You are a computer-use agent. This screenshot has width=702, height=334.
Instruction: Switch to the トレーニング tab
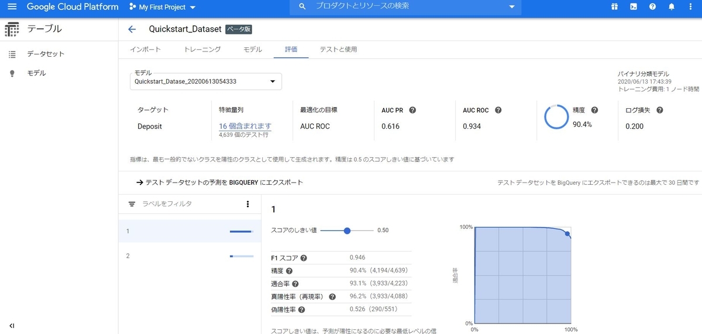coord(202,50)
